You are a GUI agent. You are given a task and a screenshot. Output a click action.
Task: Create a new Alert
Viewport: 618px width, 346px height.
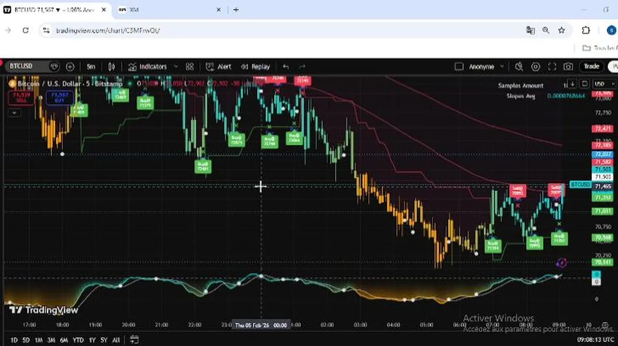click(x=219, y=67)
